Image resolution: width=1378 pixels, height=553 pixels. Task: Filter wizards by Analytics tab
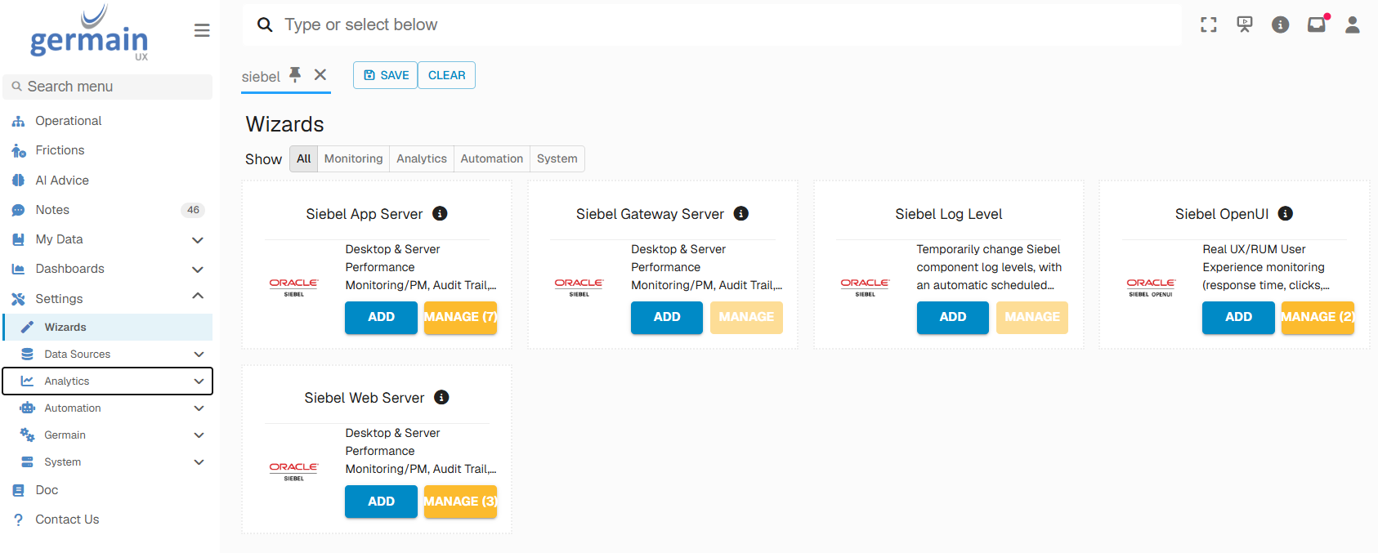tap(422, 158)
